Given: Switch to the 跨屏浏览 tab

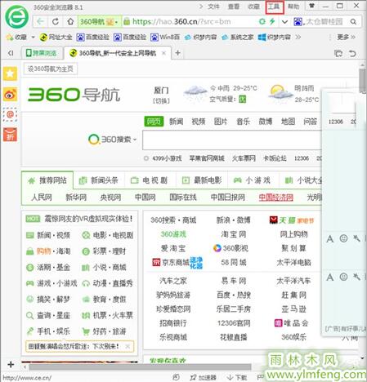Looking at the screenshot, I should [x=42, y=53].
